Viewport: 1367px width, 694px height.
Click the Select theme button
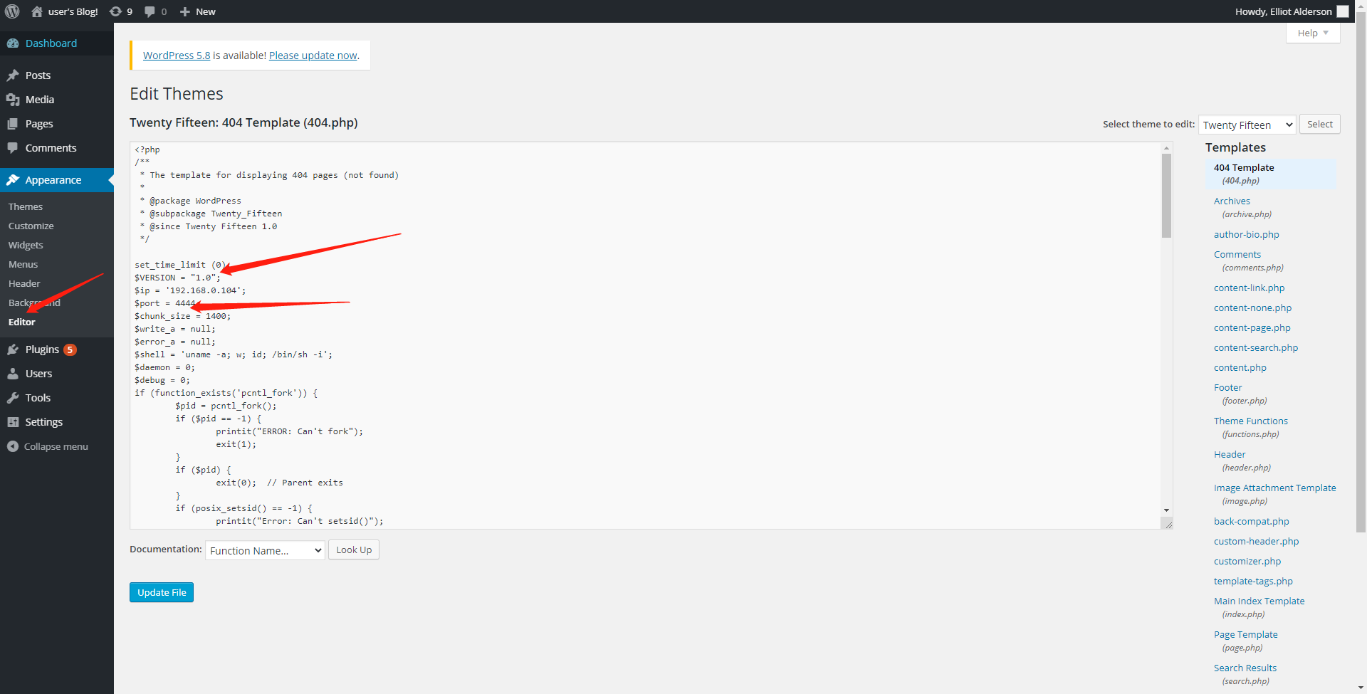point(1320,124)
